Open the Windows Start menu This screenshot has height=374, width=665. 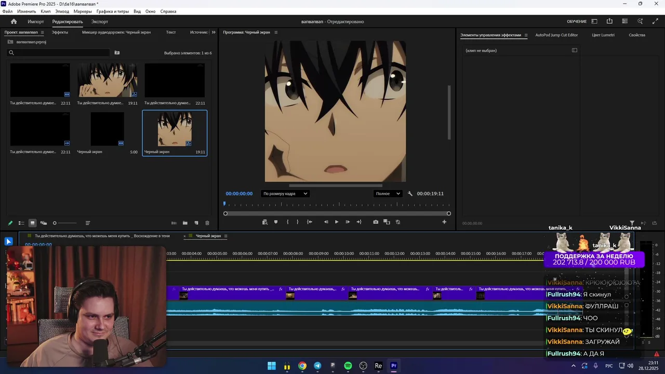point(272,366)
